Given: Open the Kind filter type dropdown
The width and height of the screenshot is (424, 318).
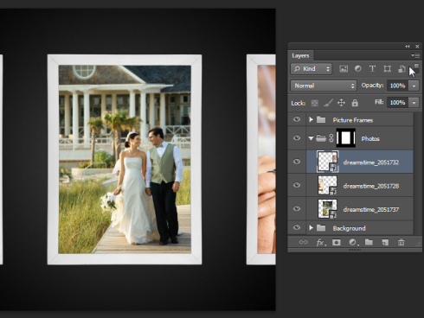Looking at the screenshot, I should coord(311,68).
